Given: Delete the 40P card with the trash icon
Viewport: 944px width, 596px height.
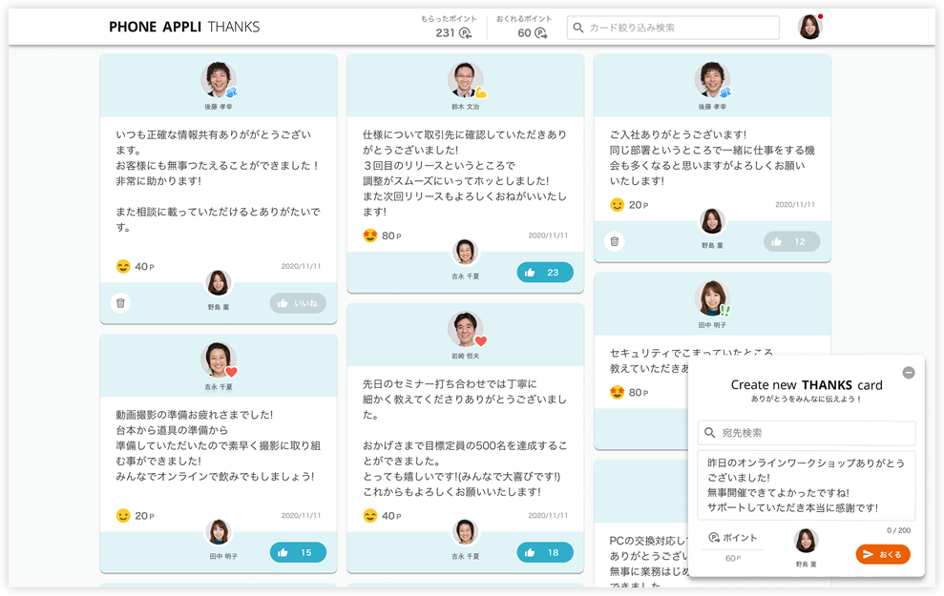Looking at the screenshot, I should pyautogui.click(x=120, y=303).
